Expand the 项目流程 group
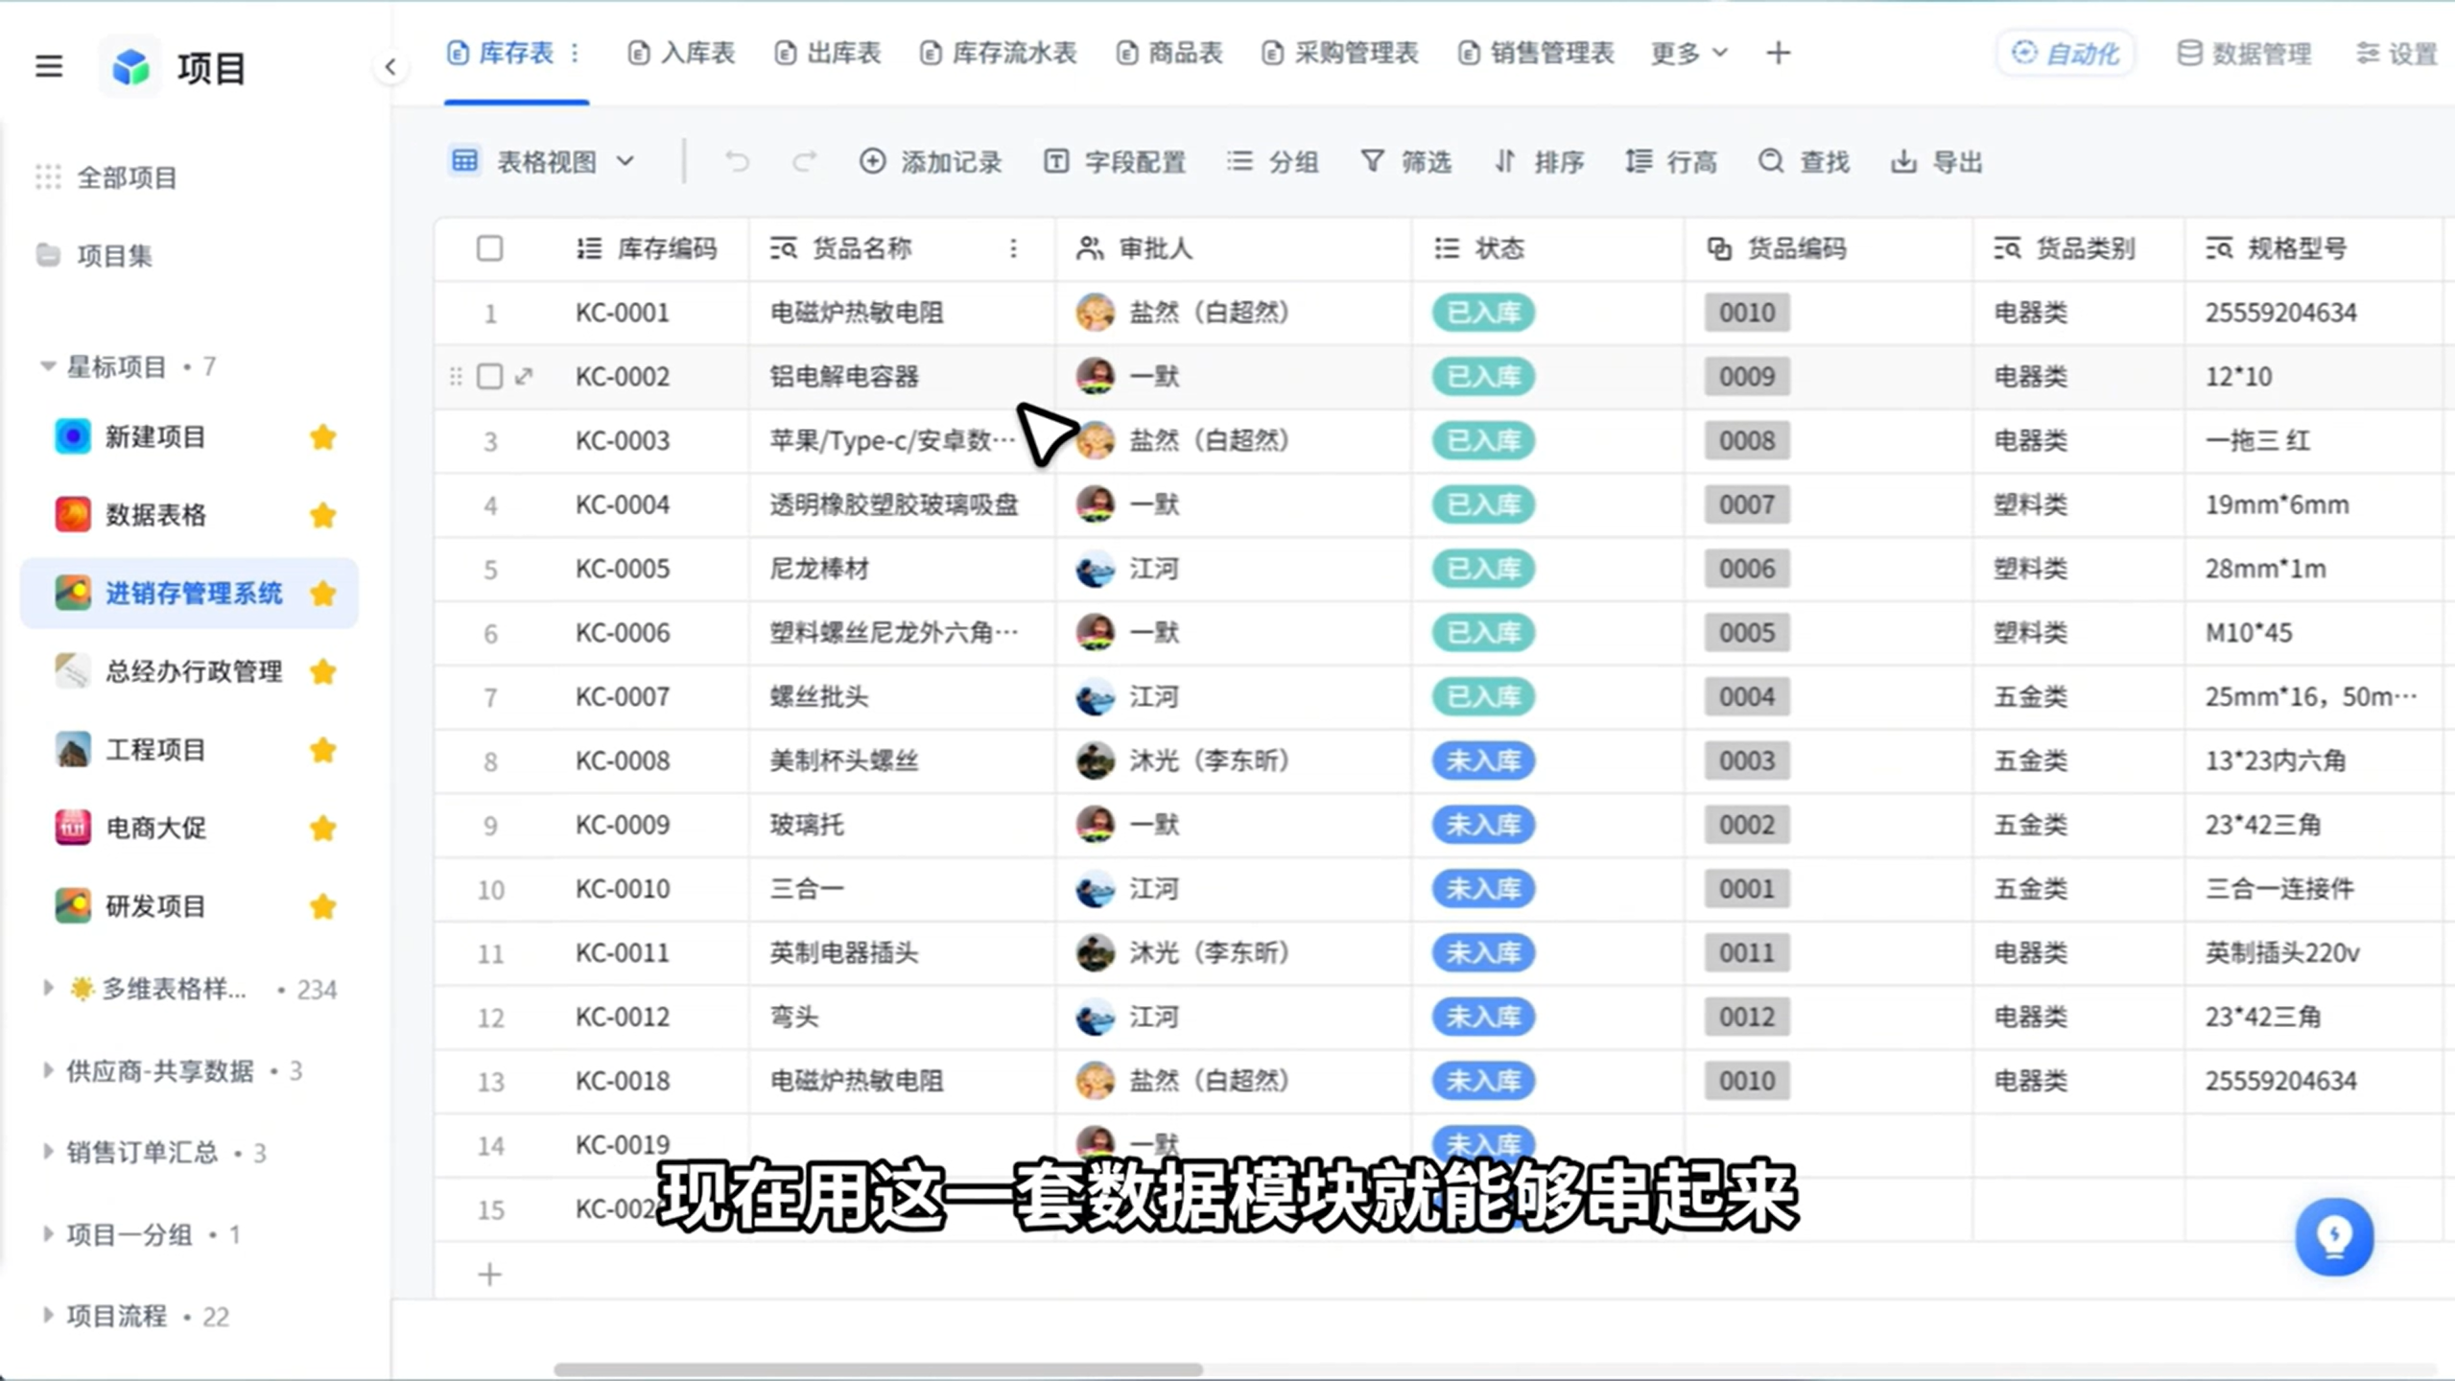 click(x=48, y=1316)
